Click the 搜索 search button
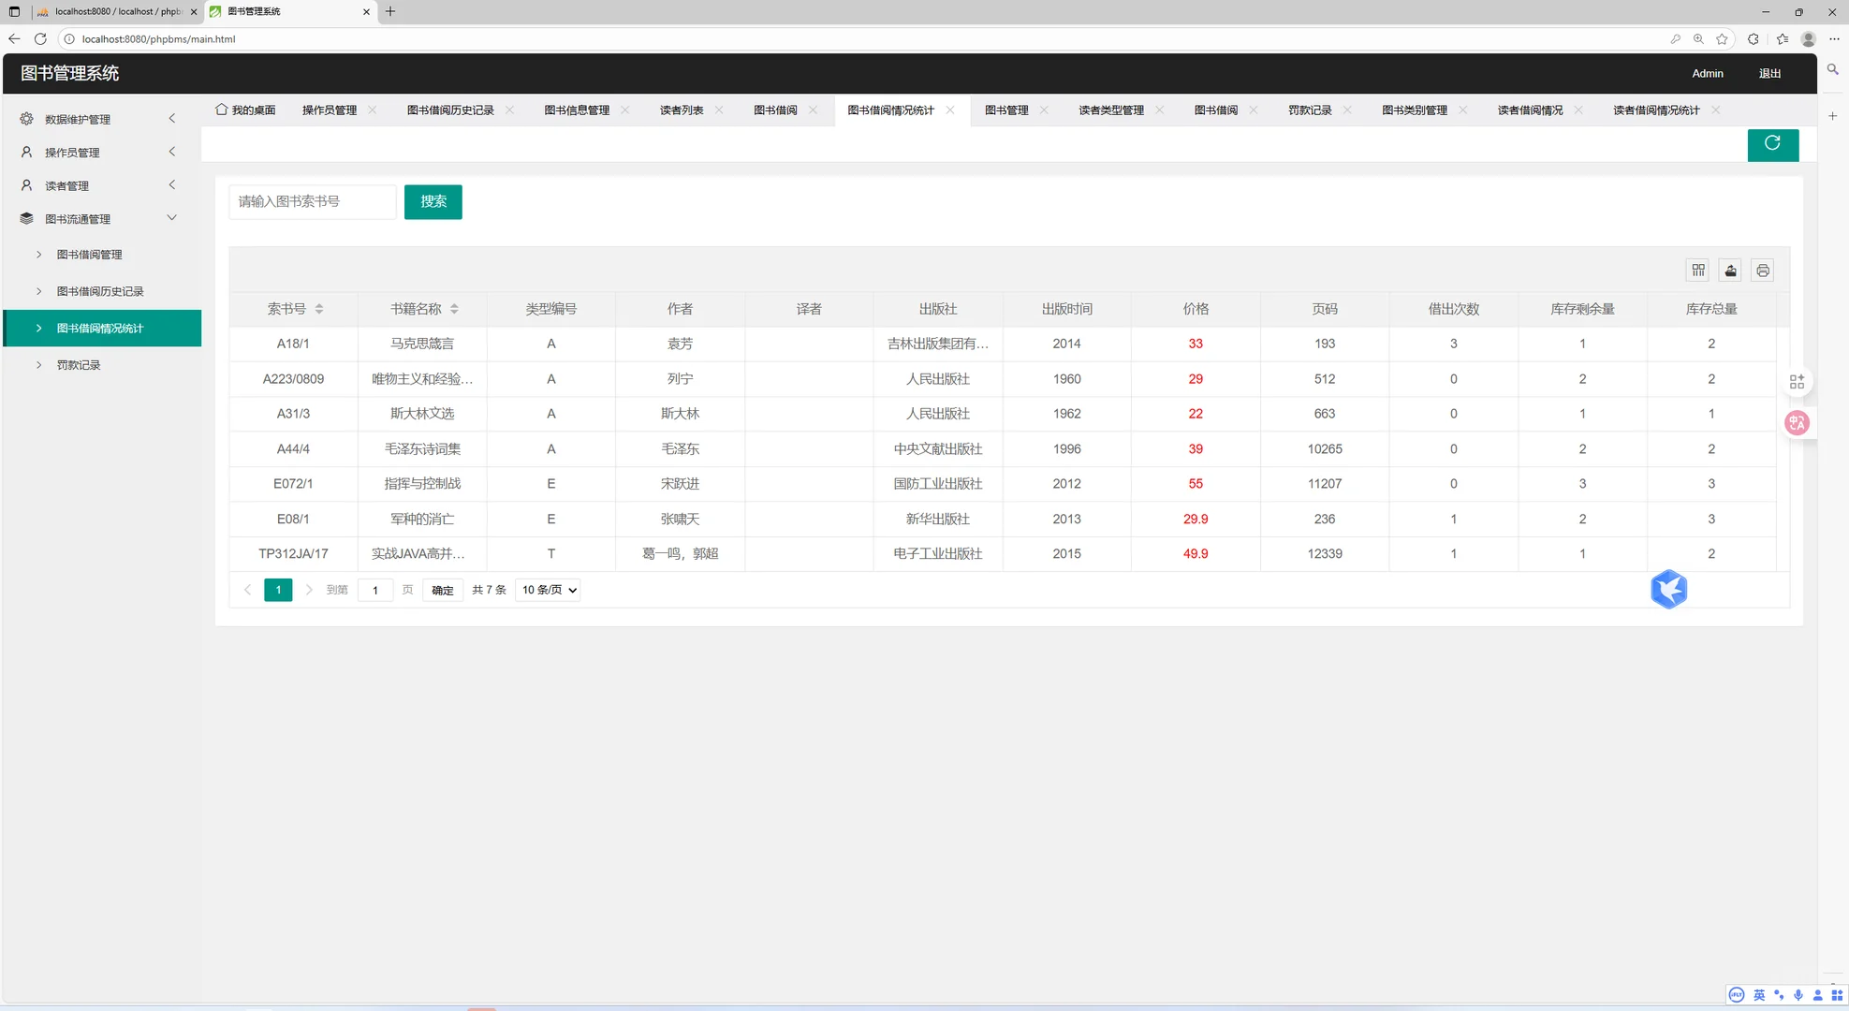 (x=433, y=201)
